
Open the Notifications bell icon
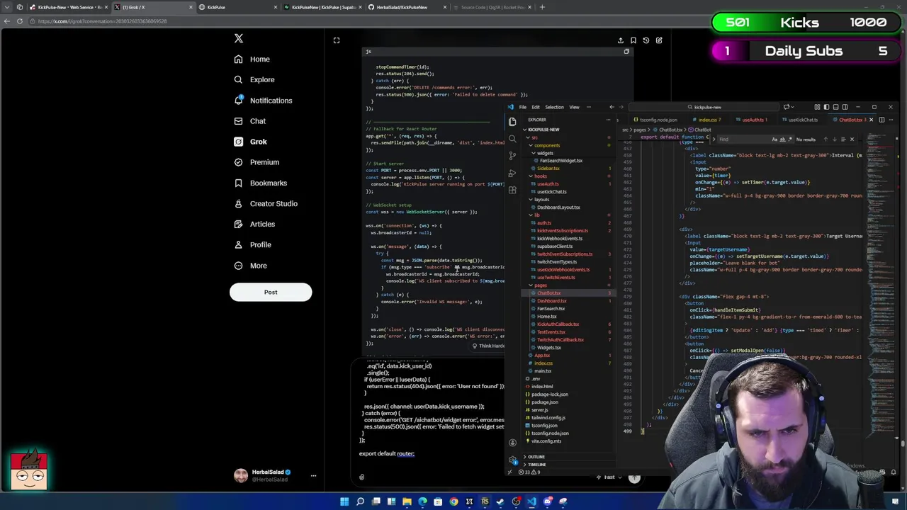point(238,101)
